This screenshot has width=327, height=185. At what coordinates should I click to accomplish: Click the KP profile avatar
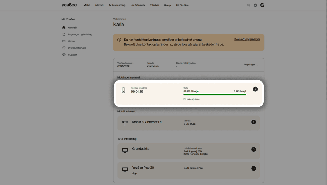262,5
